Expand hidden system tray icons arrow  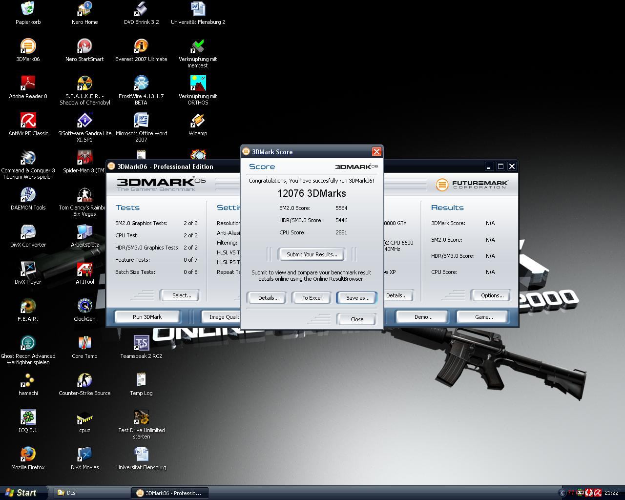click(x=562, y=493)
